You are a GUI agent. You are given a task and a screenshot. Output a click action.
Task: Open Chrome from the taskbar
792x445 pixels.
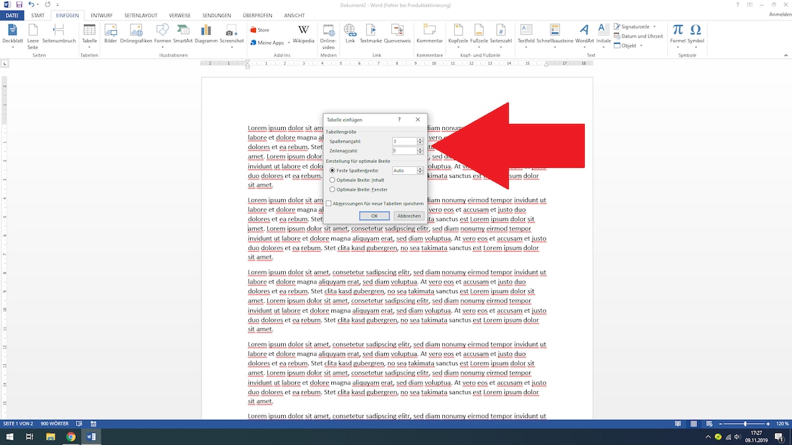tap(71, 436)
